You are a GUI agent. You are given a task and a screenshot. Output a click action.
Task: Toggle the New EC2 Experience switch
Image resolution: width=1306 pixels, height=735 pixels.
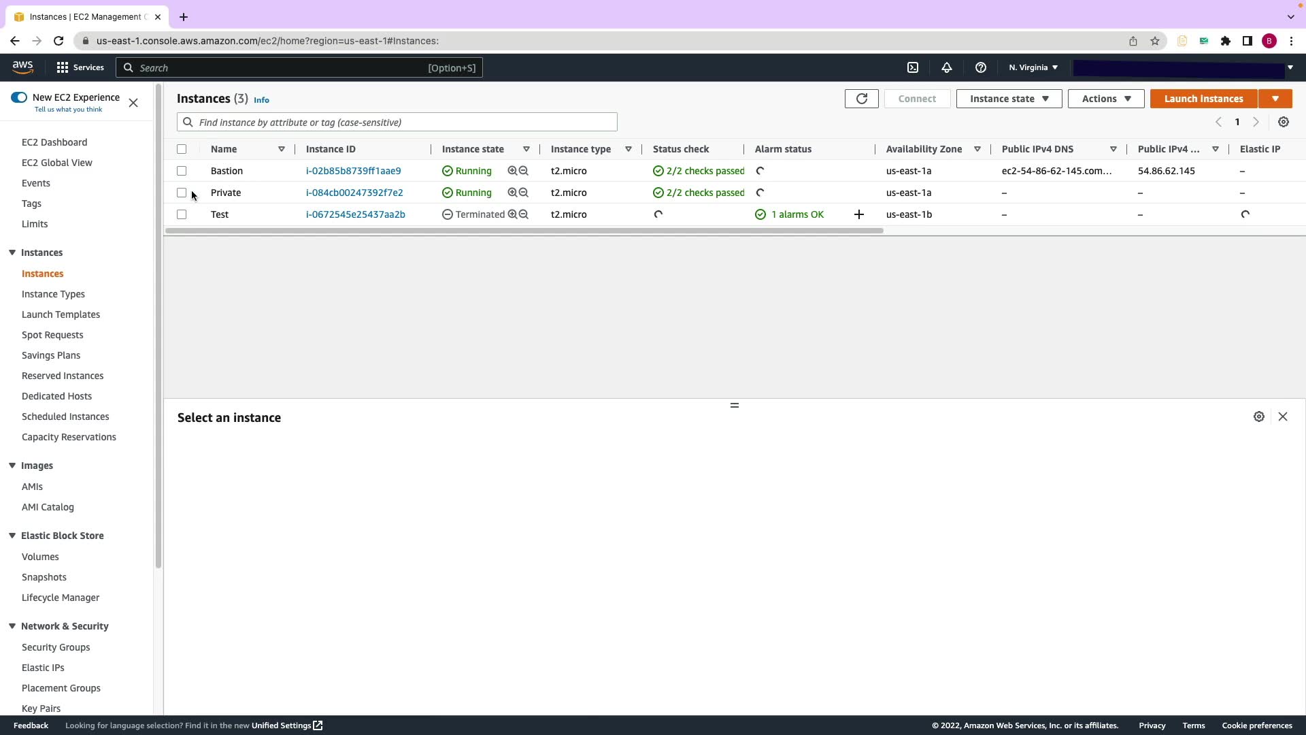pos(19,97)
